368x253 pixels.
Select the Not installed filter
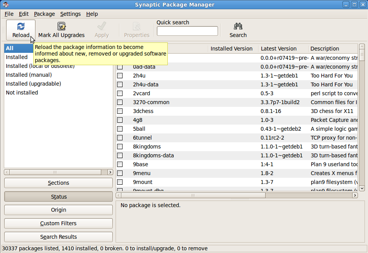(22, 93)
